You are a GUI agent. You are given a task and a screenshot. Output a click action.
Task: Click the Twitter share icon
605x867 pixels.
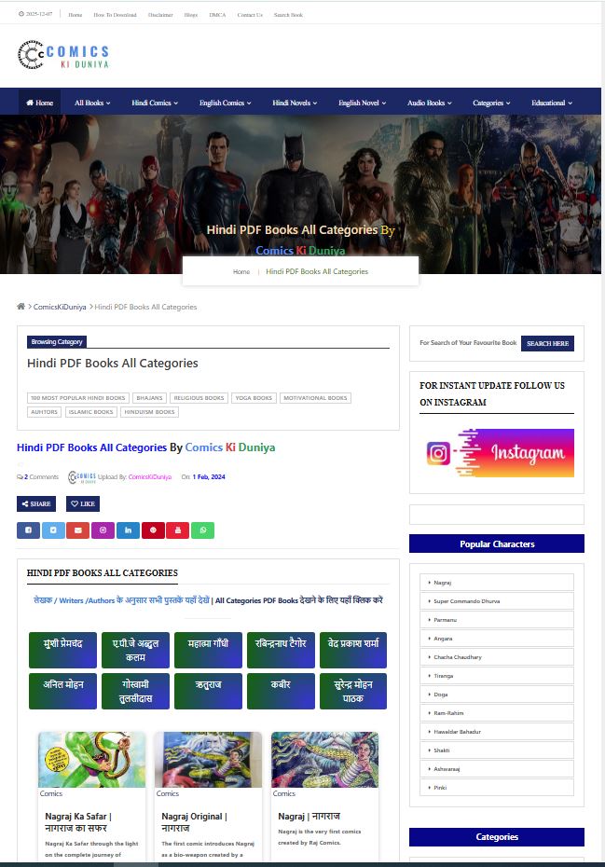(x=54, y=530)
